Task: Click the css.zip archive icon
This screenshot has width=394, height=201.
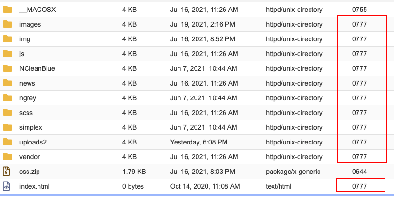Action: click(7, 172)
